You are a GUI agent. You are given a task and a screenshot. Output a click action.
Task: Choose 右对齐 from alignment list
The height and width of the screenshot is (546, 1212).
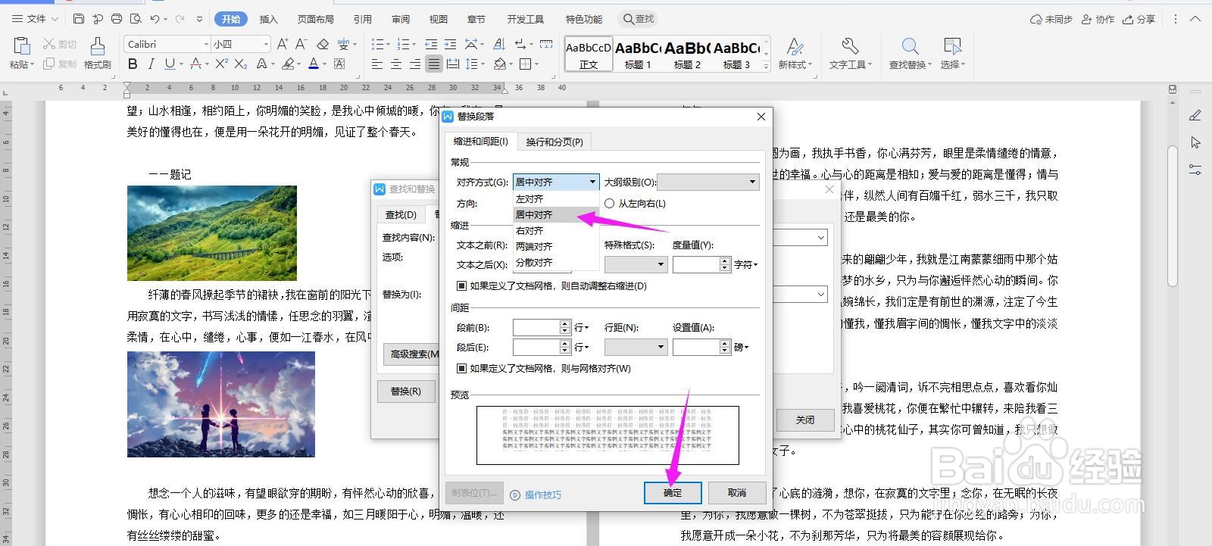[x=556, y=230]
